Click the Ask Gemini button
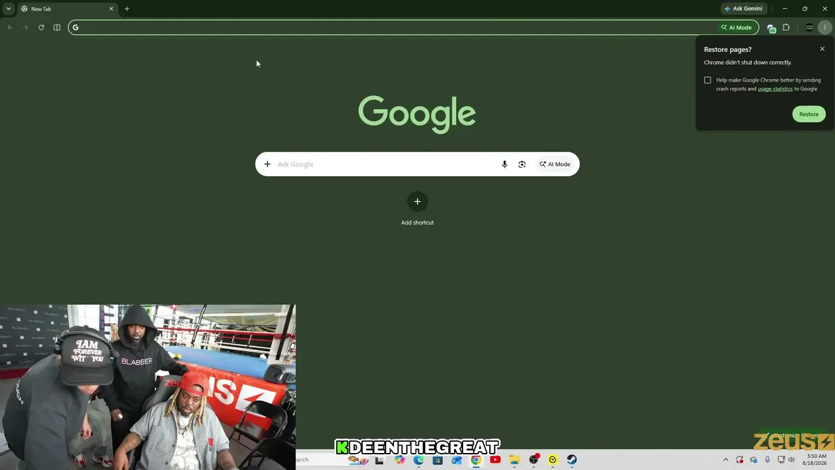Image resolution: width=835 pixels, height=470 pixels. pyautogui.click(x=743, y=9)
